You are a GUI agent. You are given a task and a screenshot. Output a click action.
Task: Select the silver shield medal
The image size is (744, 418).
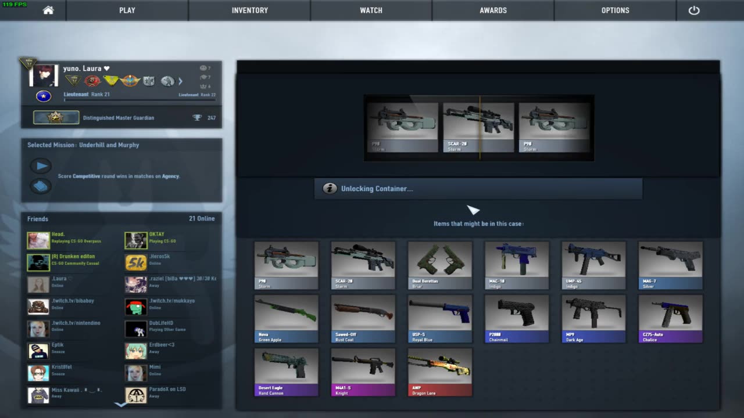[x=149, y=81]
